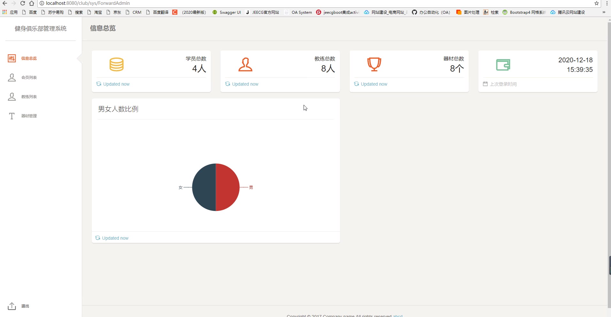Click the stacked coins icon in 学员总数 card
Viewport: 611px width, 317px height.
coord(116,64)
